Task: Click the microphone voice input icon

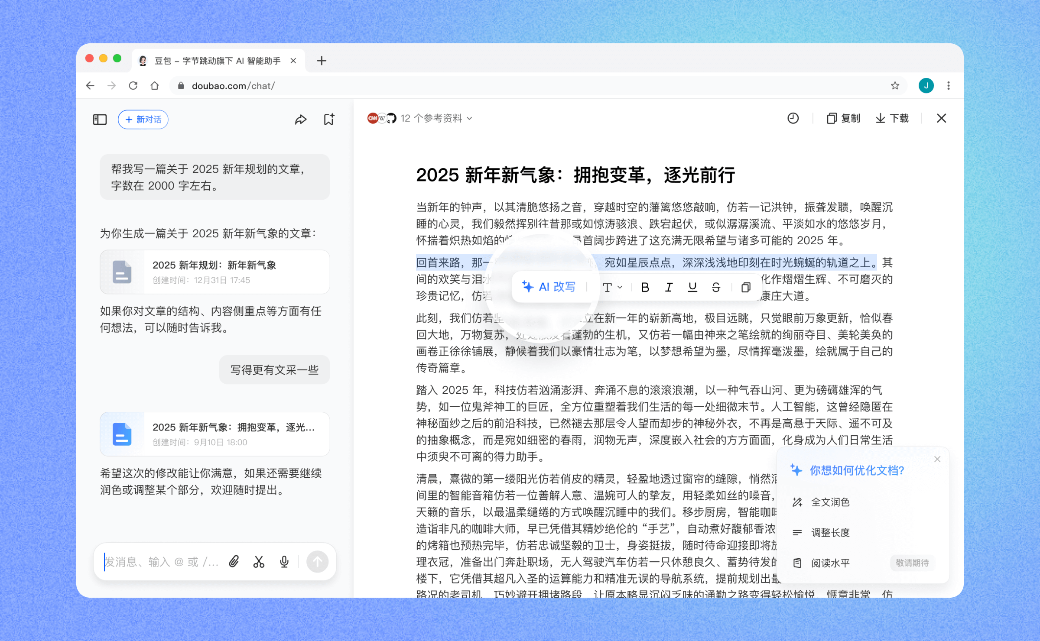Action: (x=284, y=562)
